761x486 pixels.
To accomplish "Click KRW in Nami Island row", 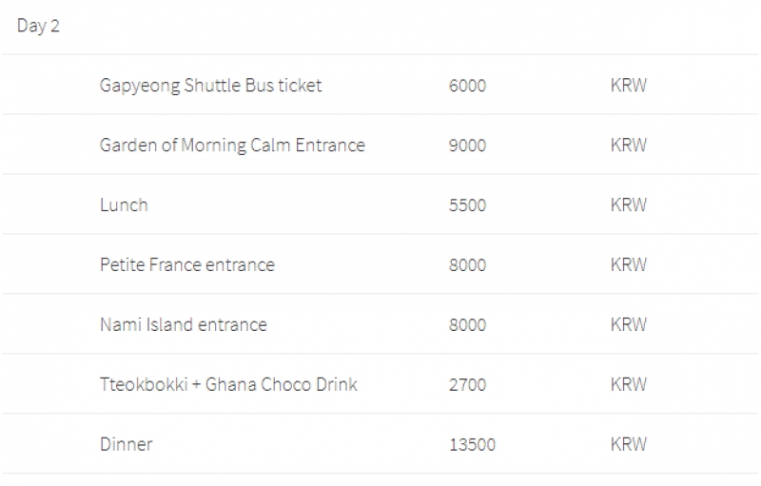I will pyautogui.click(x=629, y=324).
